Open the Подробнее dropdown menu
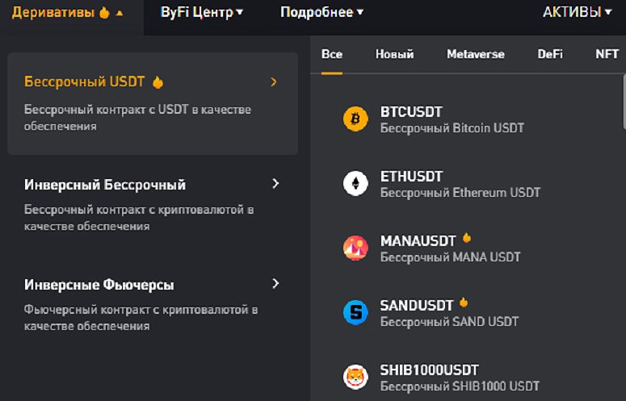Image resolution: width=626 pixels, height=401 pixels. pyautogui.click(x=321, y=13)
